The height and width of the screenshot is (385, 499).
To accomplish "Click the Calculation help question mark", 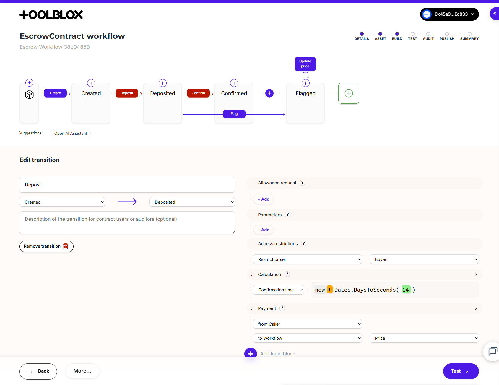I will tap(287, 274).
